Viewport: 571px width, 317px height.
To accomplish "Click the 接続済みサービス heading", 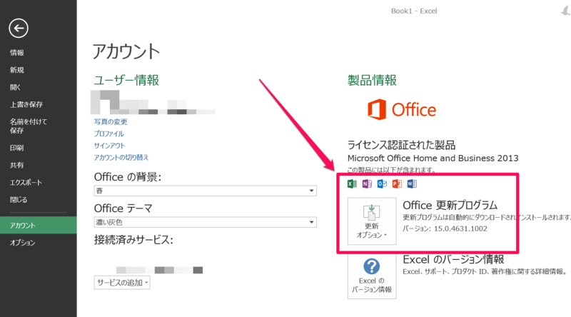I will pos(133,240).
